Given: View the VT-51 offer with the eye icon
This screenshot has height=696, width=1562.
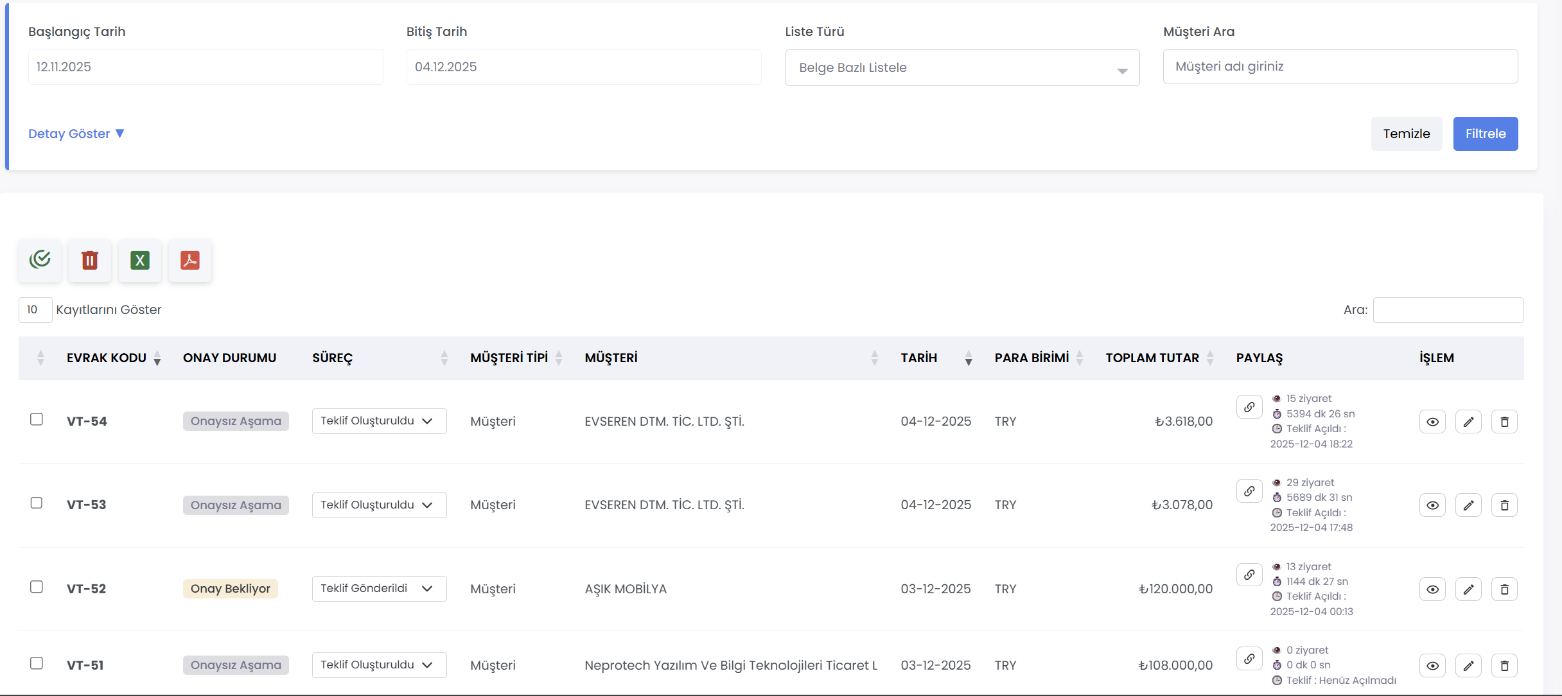Looking at the screenshot, I should (x=1432, y=666).
